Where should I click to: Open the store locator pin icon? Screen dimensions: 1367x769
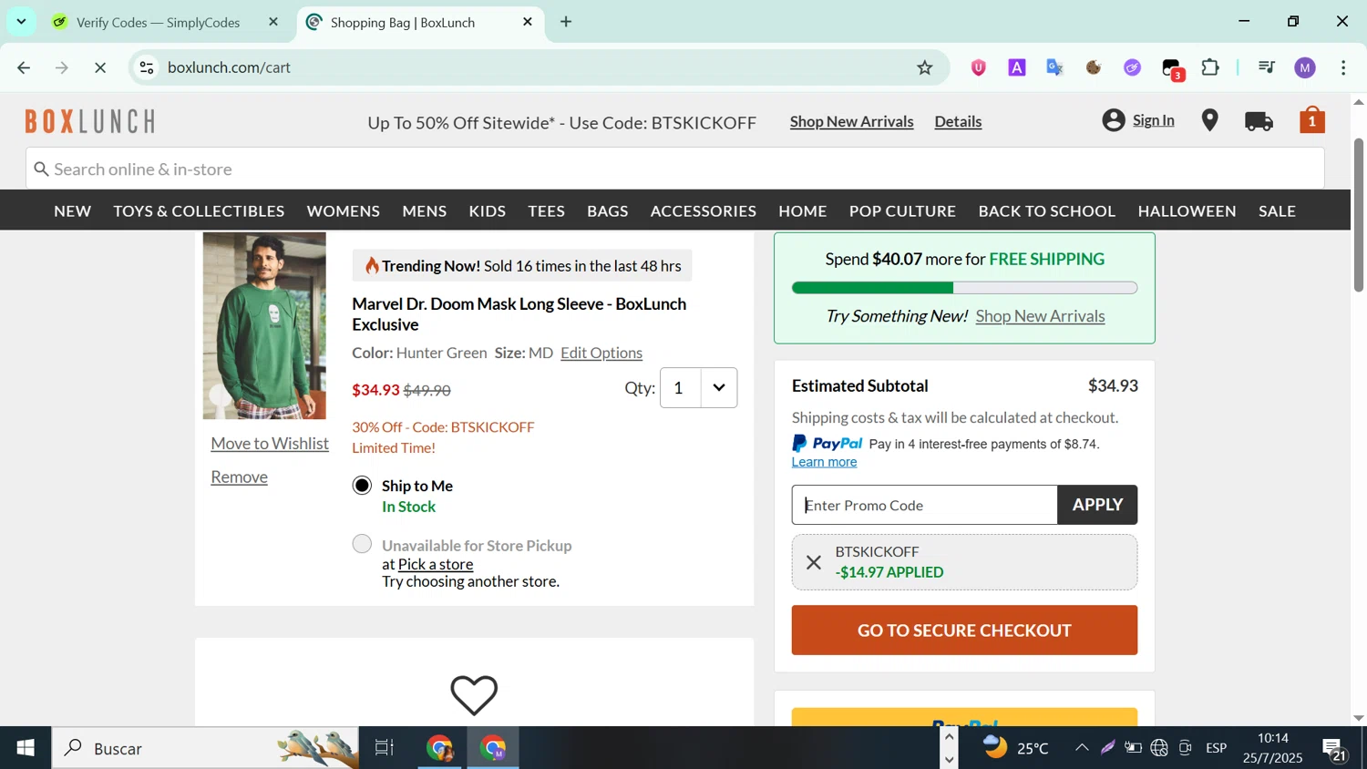[1209, 120]
